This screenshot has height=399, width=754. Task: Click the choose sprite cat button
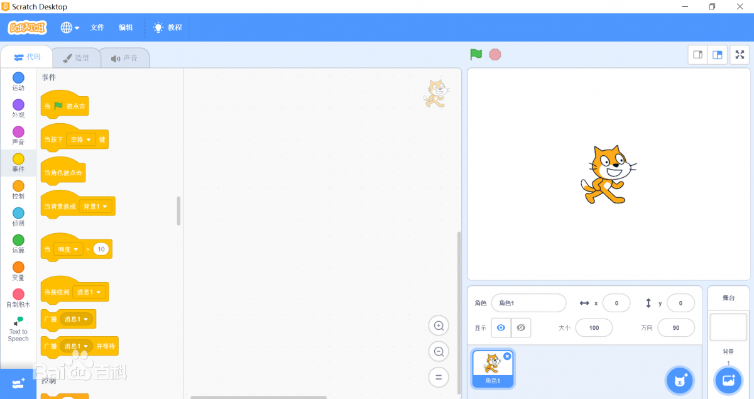[x=679, y=380]
